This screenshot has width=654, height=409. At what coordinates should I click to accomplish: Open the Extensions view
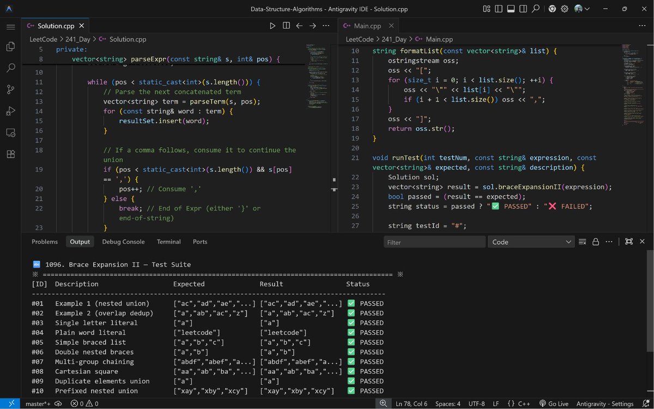[10, 154]
